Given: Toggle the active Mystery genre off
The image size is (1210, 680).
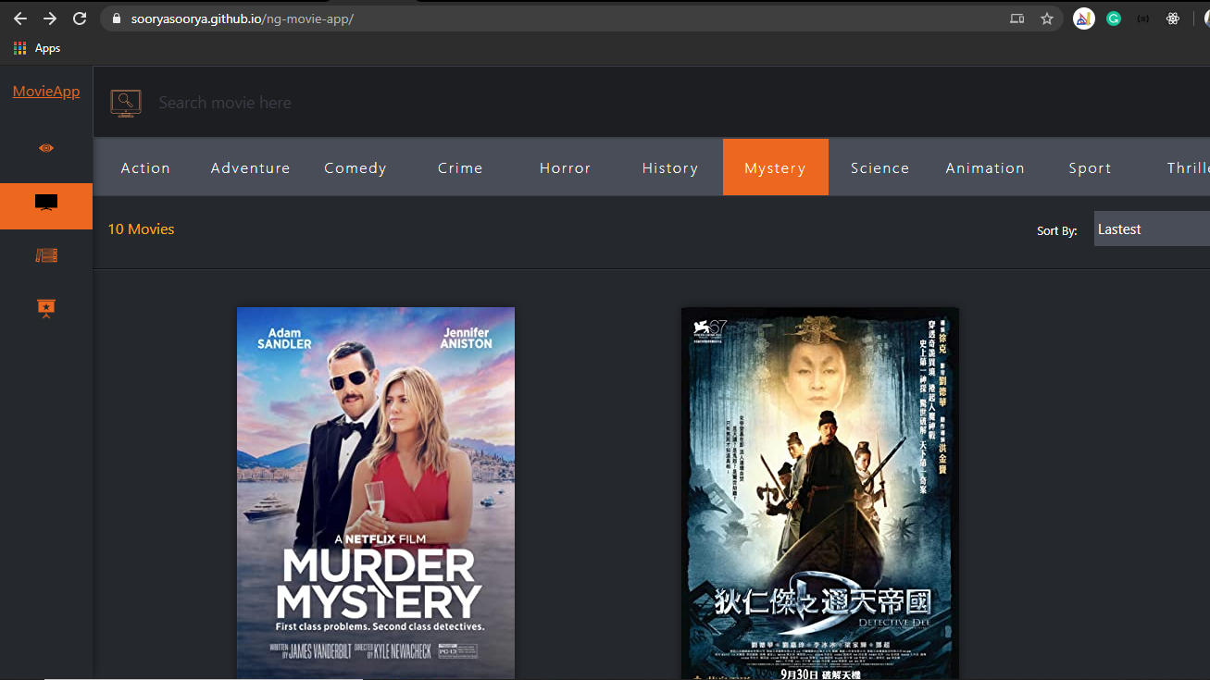Looking at the screenshot, I should (775, 167).
